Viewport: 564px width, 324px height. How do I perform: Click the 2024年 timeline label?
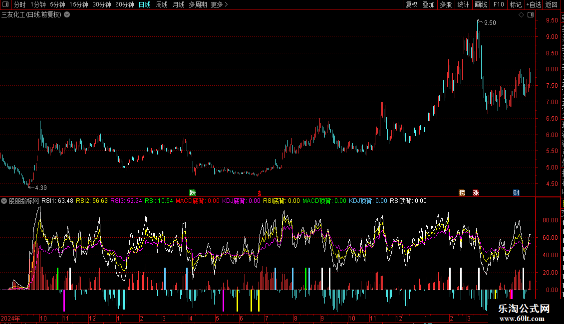[x=10, y=318]
